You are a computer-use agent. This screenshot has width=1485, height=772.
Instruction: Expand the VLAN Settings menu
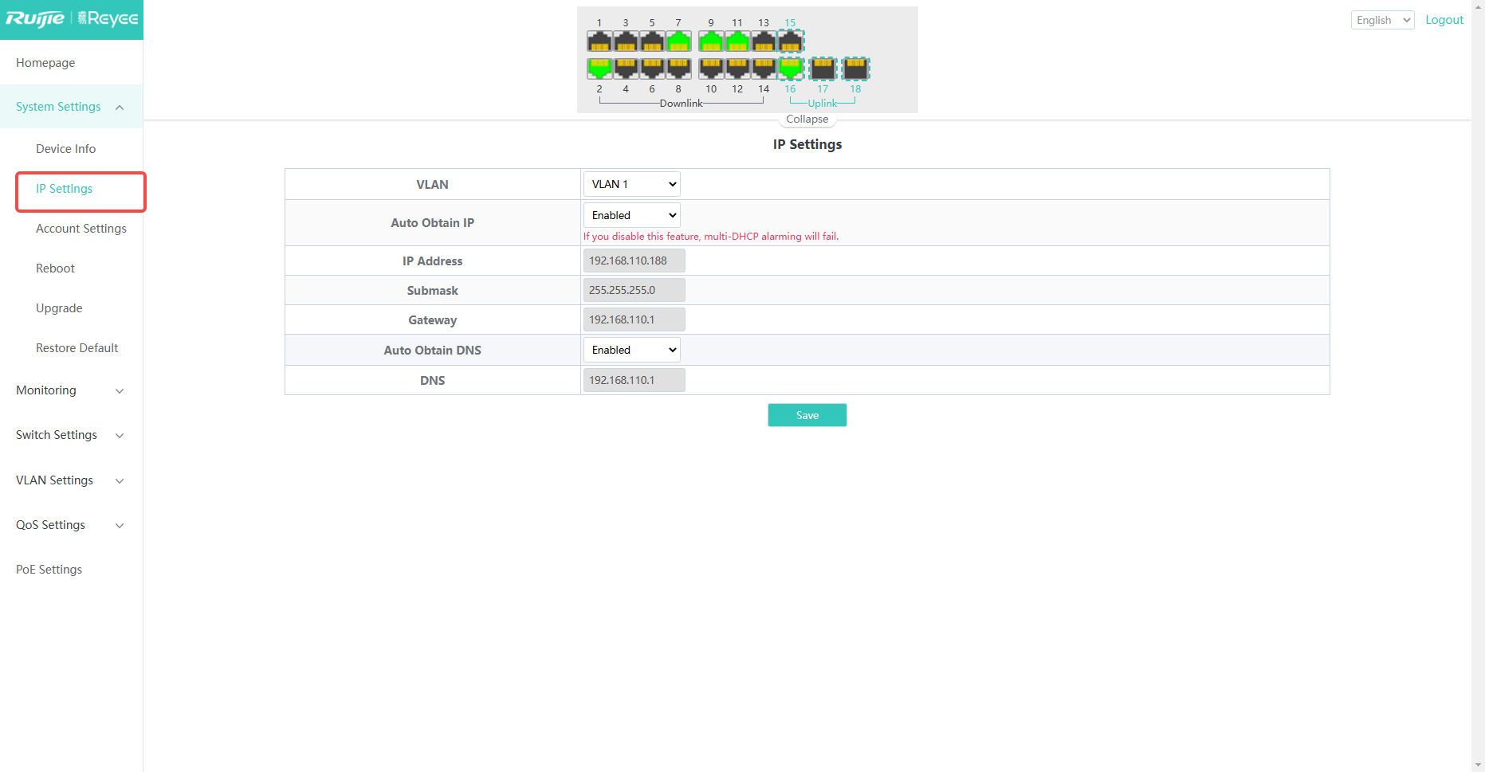pos(70,480)
